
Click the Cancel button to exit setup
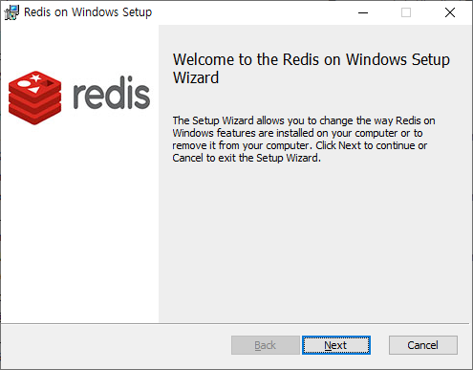click(x=423, y=345)
